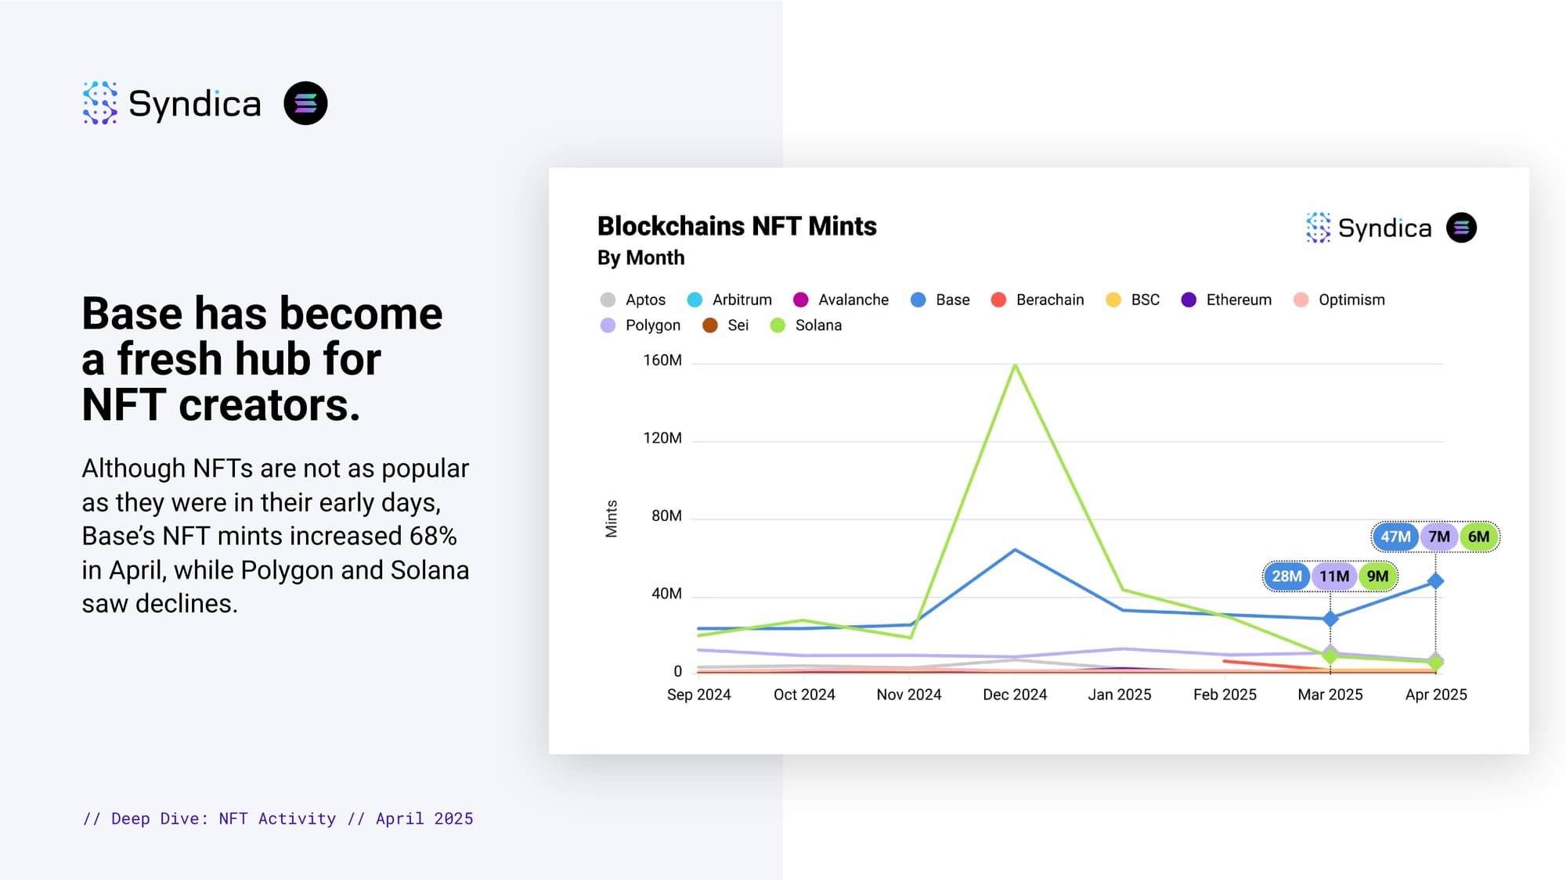Viewport: 1566px width, 880px height.
Task: Click the 7M lavender data badge
Action: pos(1439,537)
